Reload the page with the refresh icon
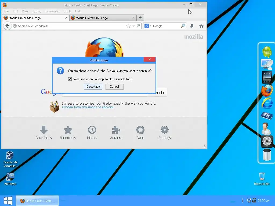275x206 pixels. pyautogui.click(x=138, y=26)
